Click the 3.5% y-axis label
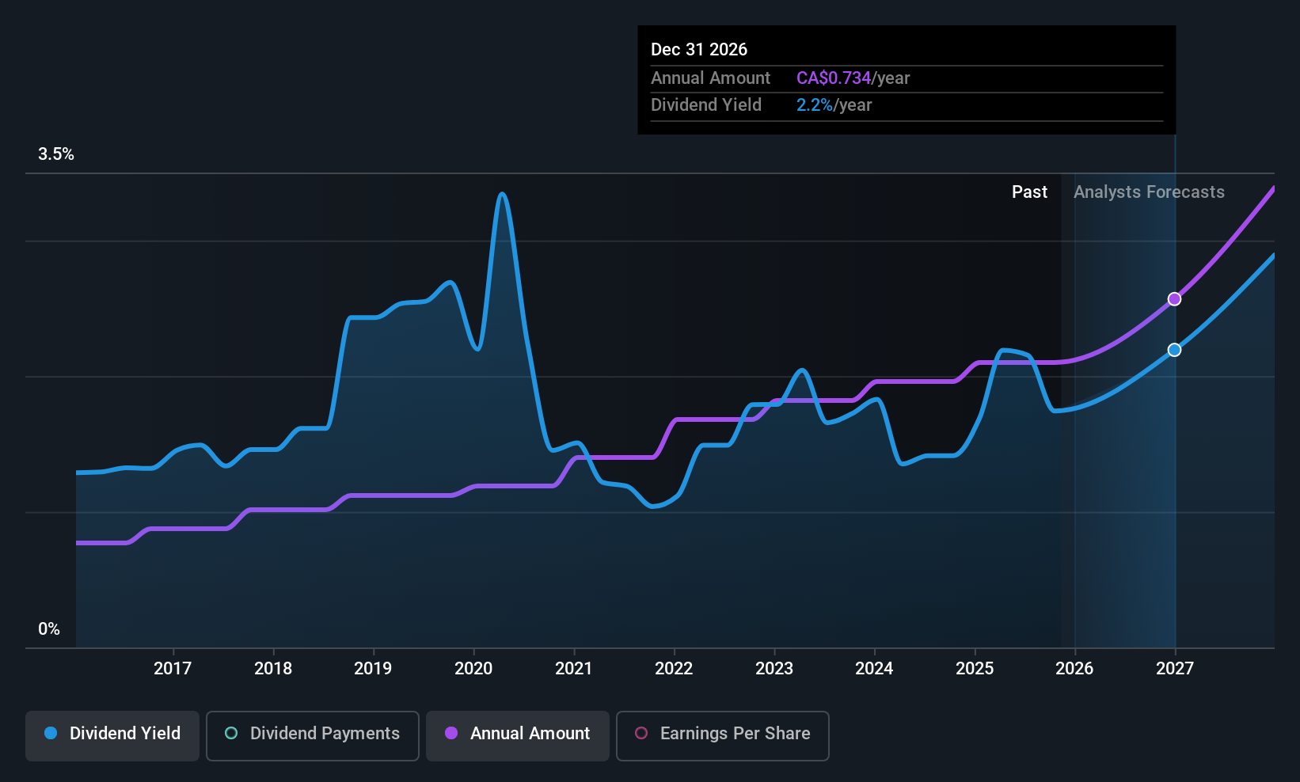1300x782 pixels. point(56,154)
